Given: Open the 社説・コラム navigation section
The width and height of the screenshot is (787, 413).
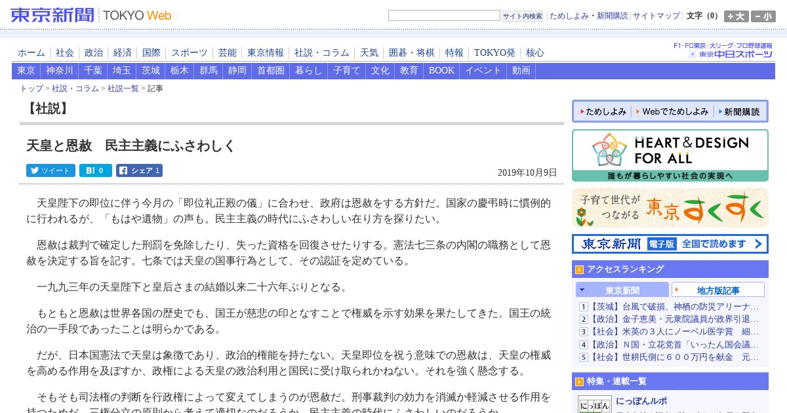Looking at the screenshot, I should tap(322, 52).
